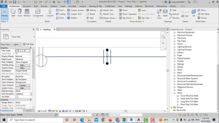
Task: Open the Floor Plan type selector dropdown
Action: [x=34, y=37]
